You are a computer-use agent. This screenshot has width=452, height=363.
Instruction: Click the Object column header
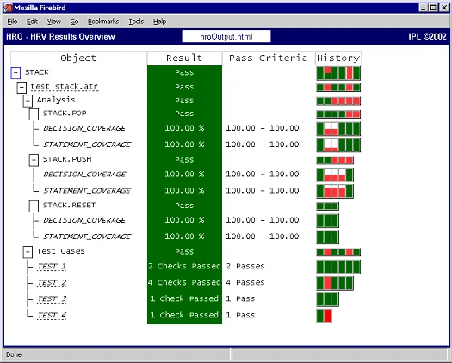click(x=78, y=58)
